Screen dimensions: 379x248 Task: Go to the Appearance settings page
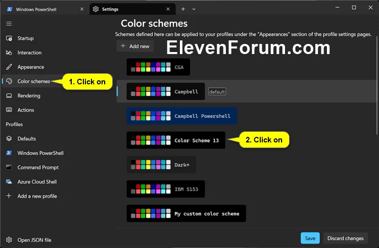point(58,67)
